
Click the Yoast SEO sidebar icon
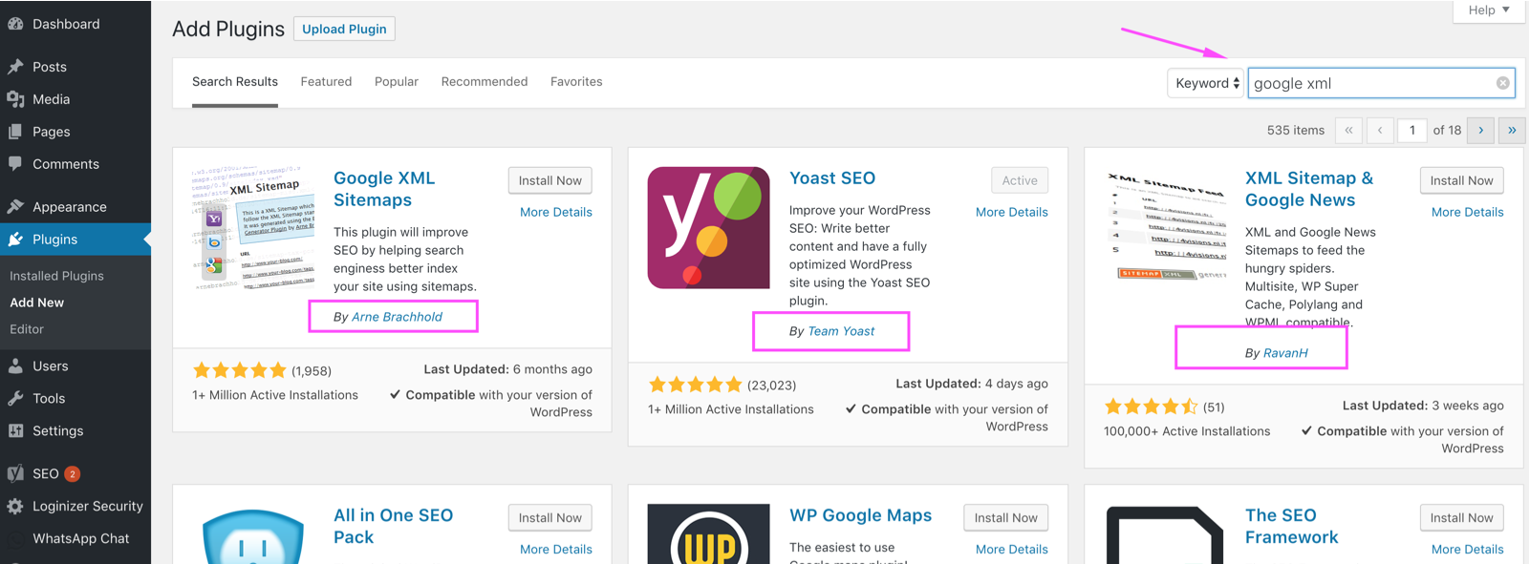tap(15, 474)
